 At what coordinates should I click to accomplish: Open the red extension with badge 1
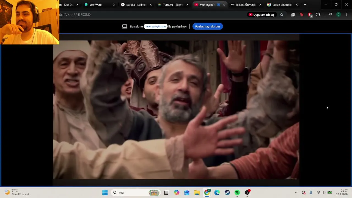coord(310,15)
